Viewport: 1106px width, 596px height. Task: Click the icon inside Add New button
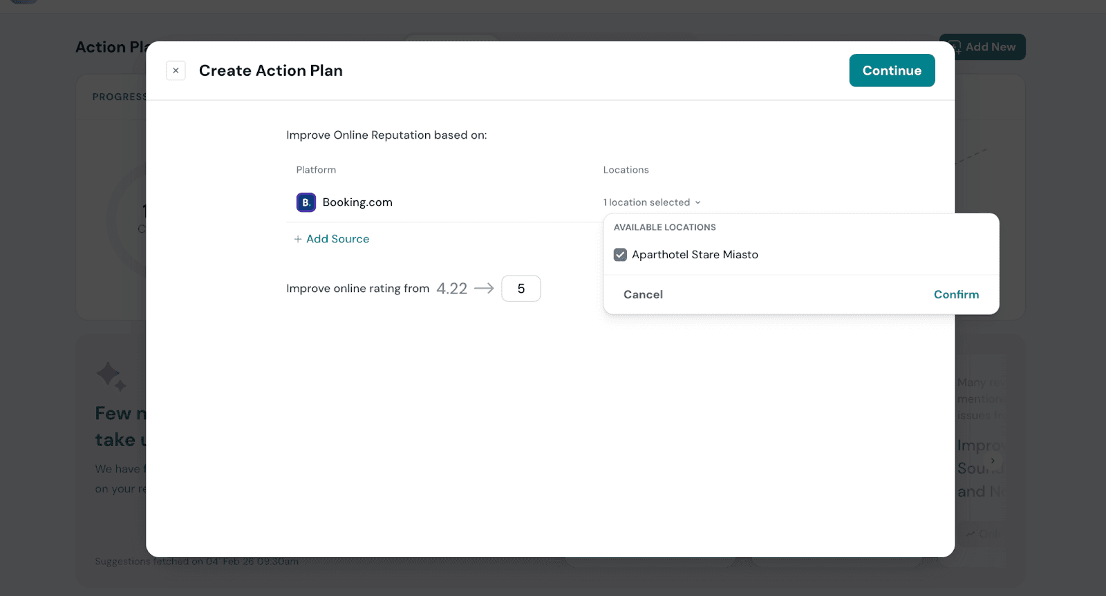(x=955, y=47)
